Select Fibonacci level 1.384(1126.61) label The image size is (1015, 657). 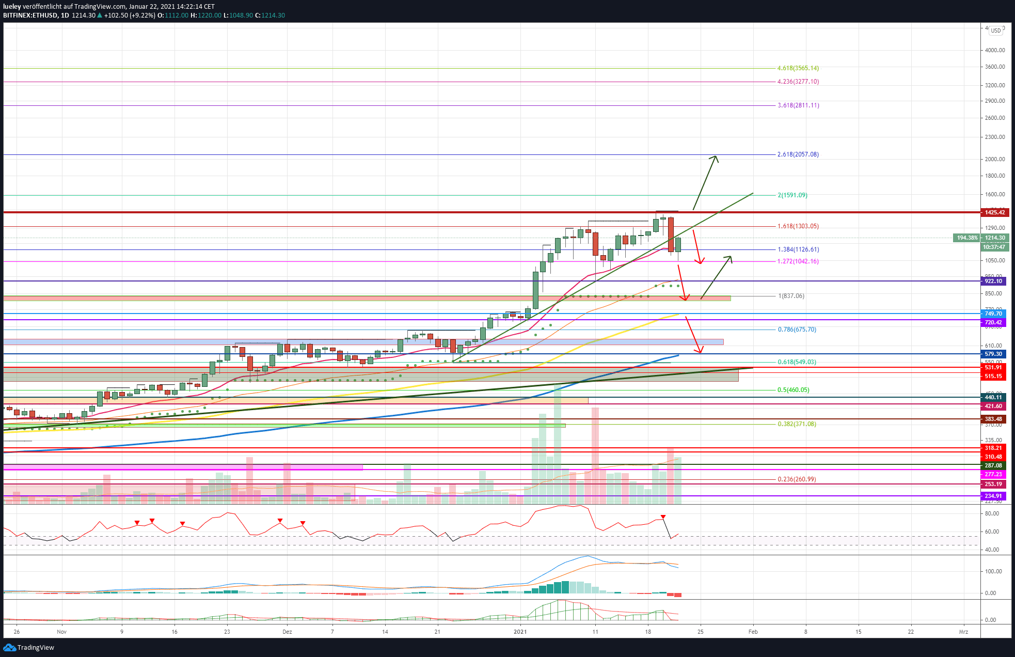click(798, 249)
